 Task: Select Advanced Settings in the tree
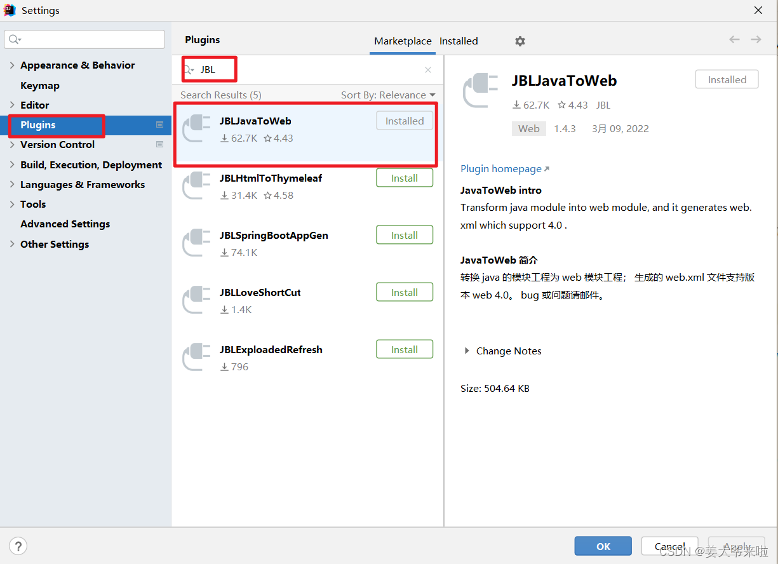(x=65, y=224)
